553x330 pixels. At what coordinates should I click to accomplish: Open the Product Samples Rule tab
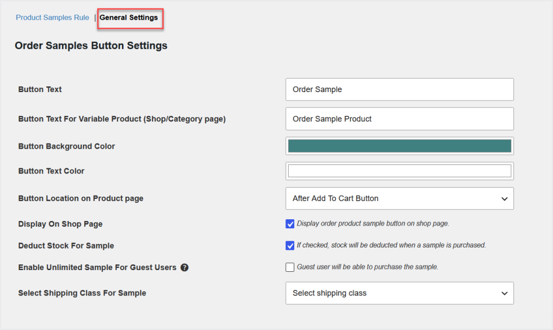[52, 18]
